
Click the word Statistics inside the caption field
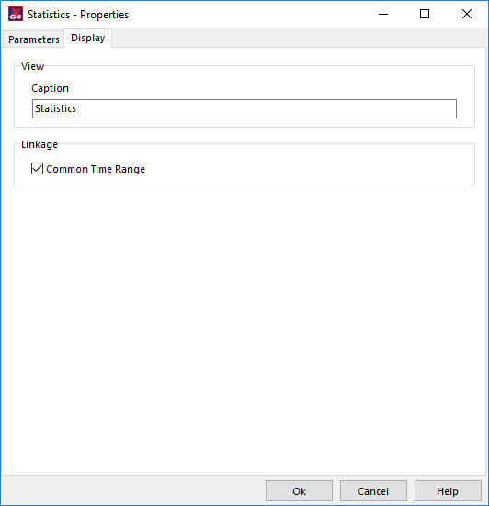click(55, 108)
